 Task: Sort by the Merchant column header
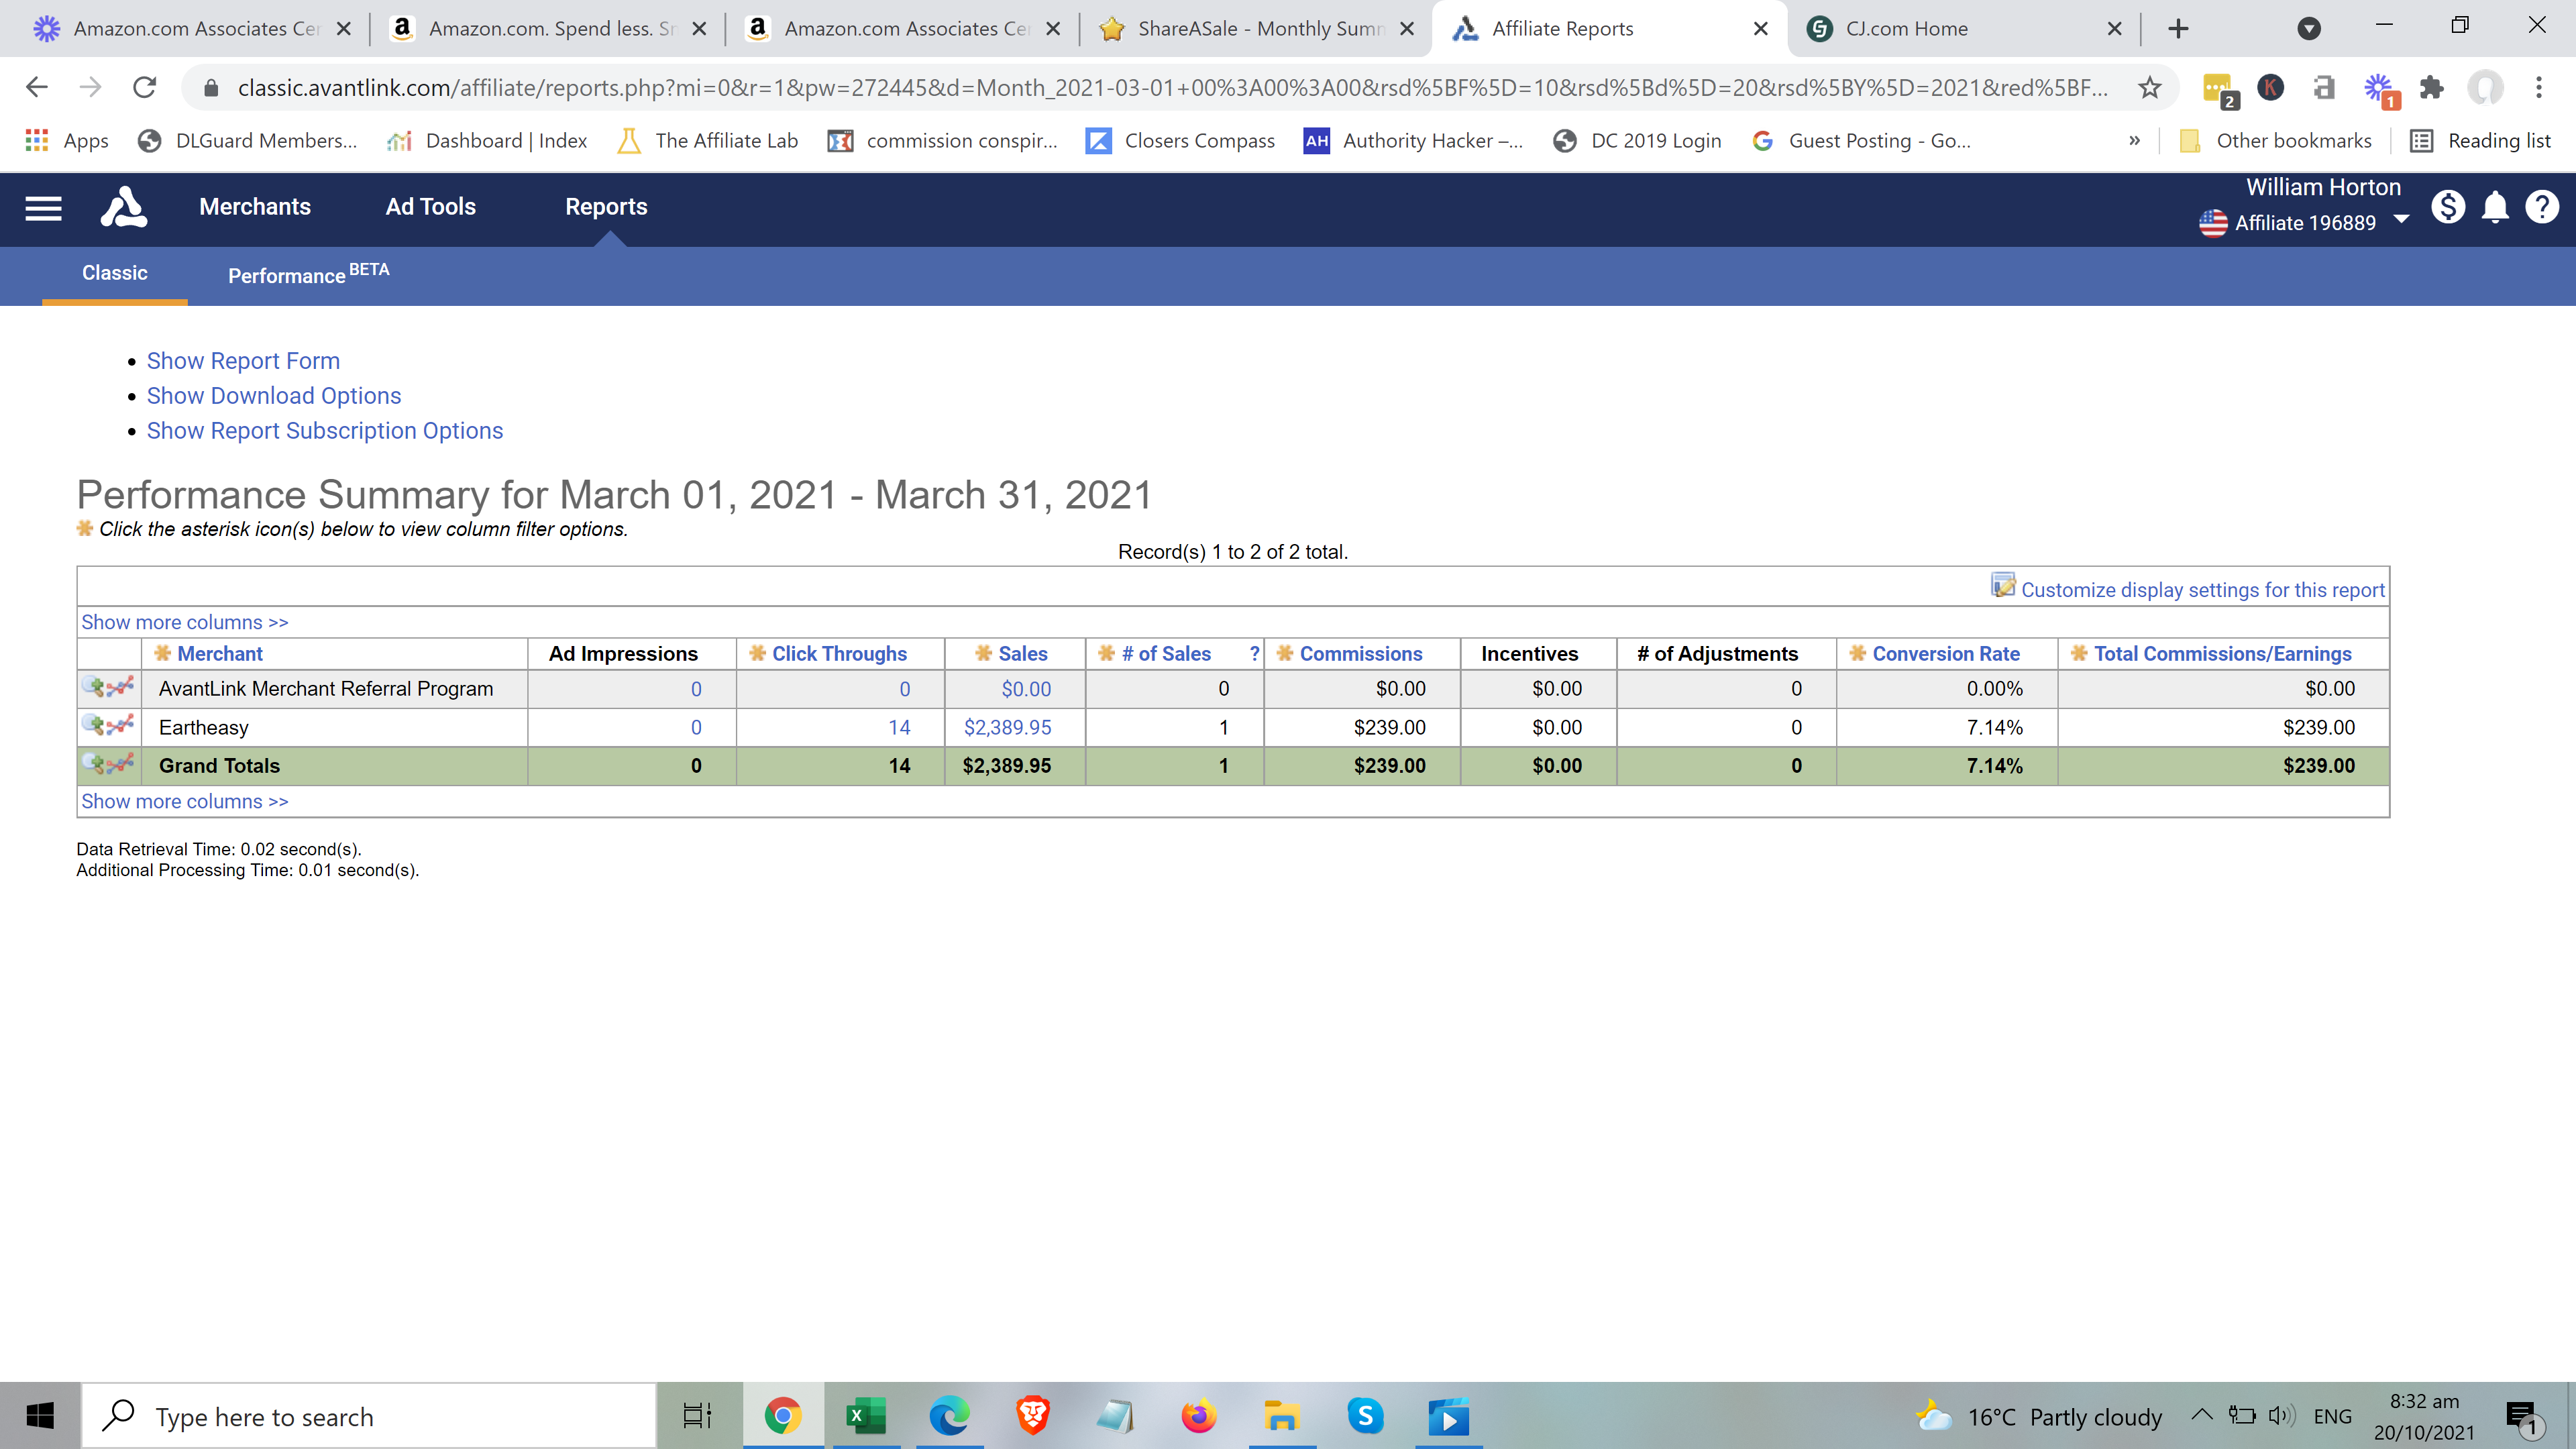[x=220, y=653]
